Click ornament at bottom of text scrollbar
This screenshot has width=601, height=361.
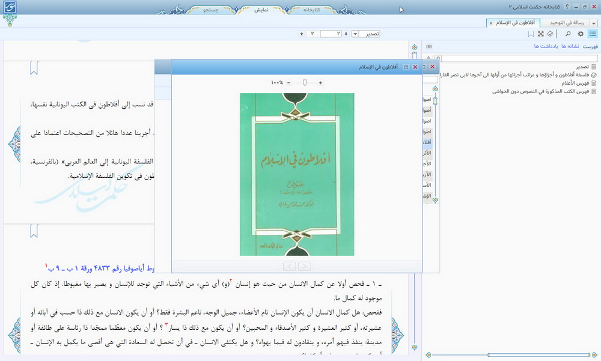click(x=414, y=347)
